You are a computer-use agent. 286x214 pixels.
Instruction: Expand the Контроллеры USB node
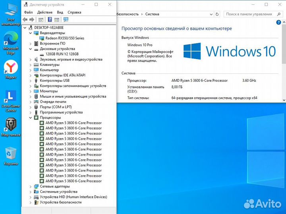31,81
